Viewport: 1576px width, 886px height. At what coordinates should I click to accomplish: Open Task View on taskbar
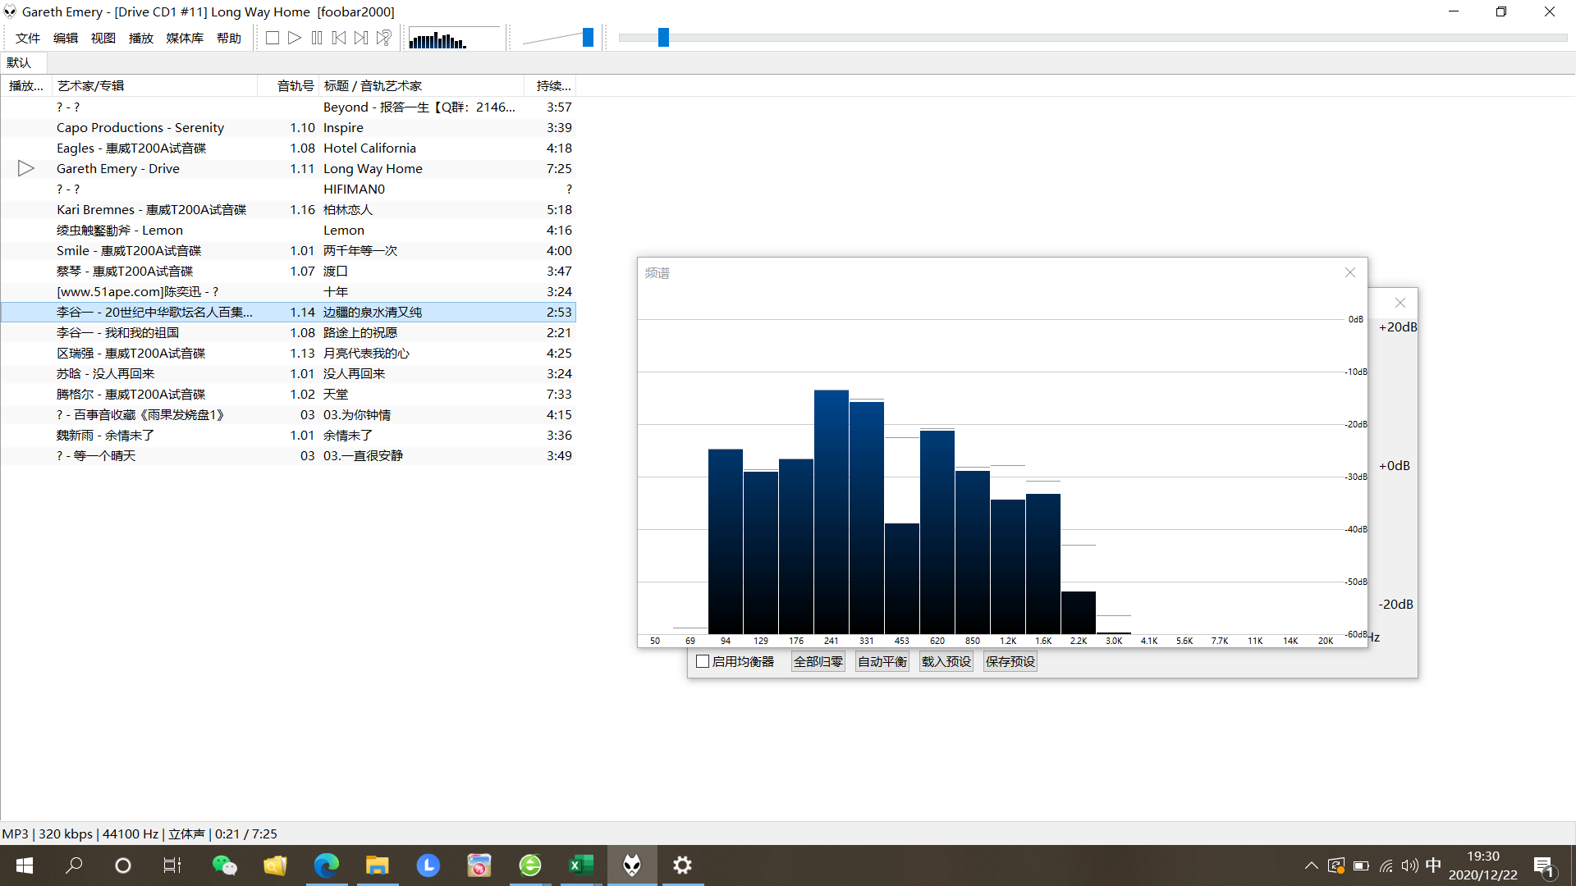coord(172,865)
